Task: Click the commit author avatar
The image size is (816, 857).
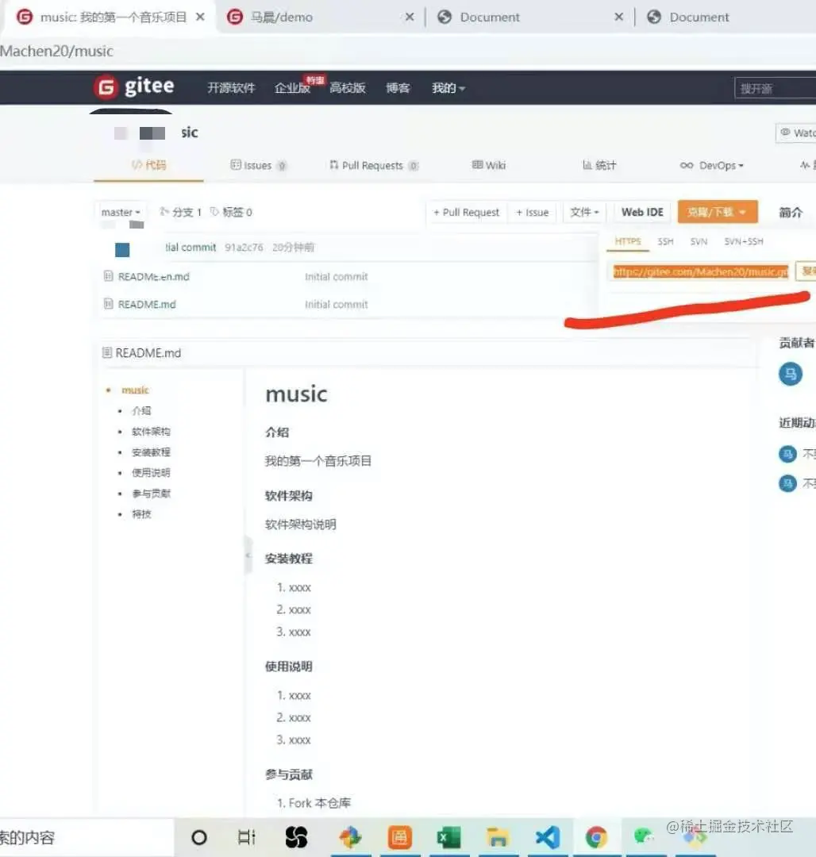Action: (x=122, y=250)
